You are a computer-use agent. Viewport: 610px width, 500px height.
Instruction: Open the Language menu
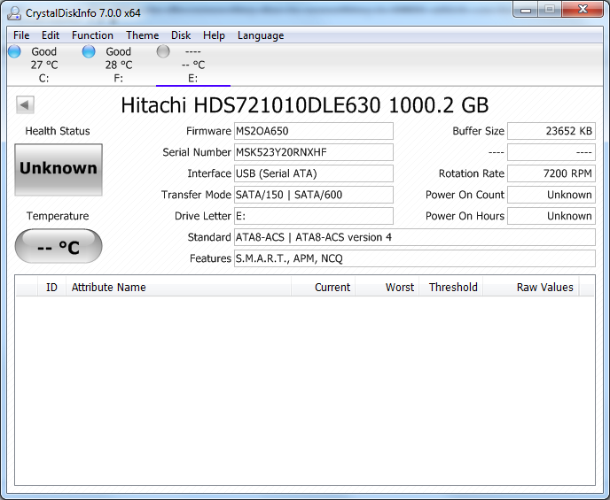pos(261,35)
